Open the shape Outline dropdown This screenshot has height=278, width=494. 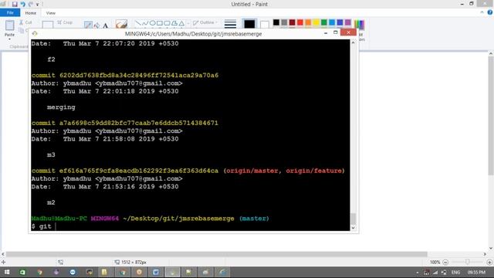tap(205, 22)
